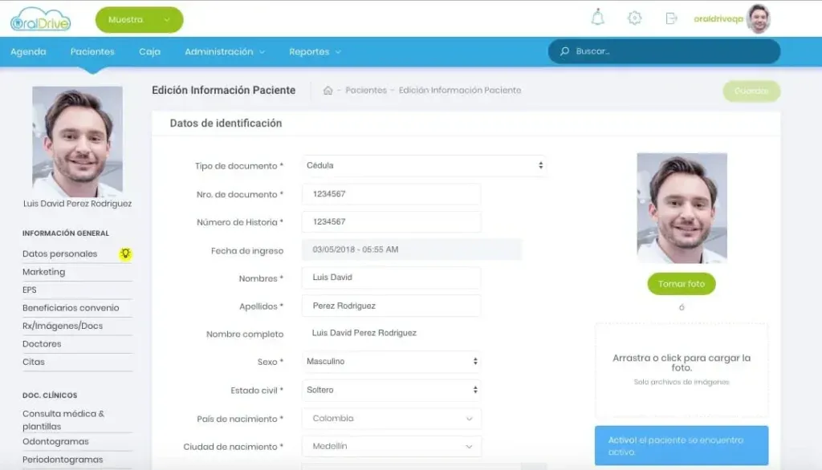
Task: Switch to the Agenda tab
Action: (x=28, y=51)
